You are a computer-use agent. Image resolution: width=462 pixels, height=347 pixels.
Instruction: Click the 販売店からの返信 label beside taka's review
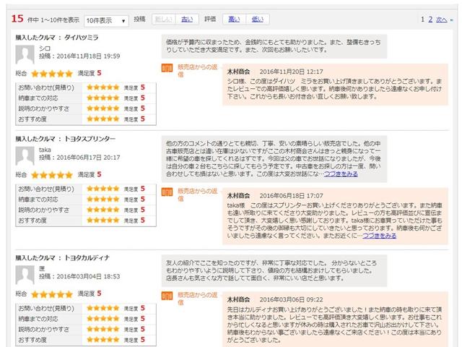click(197, 194)
